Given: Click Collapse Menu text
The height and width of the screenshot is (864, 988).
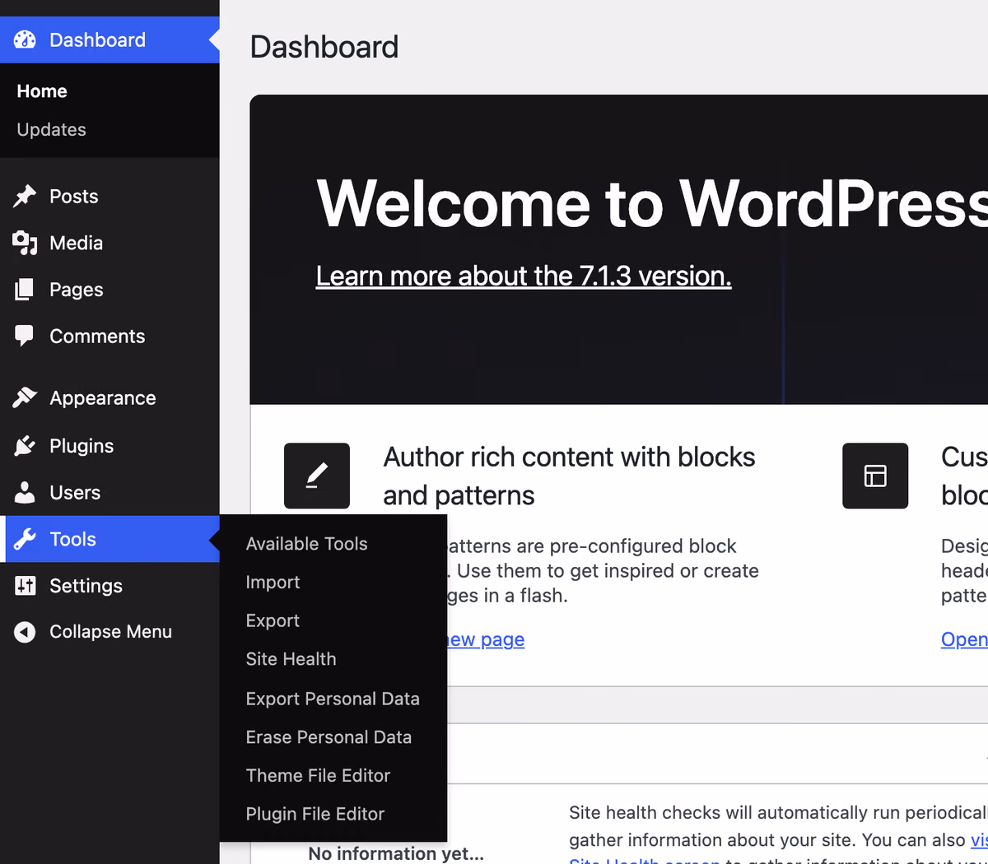Looking at the screenshot, I should pos(110,632).
